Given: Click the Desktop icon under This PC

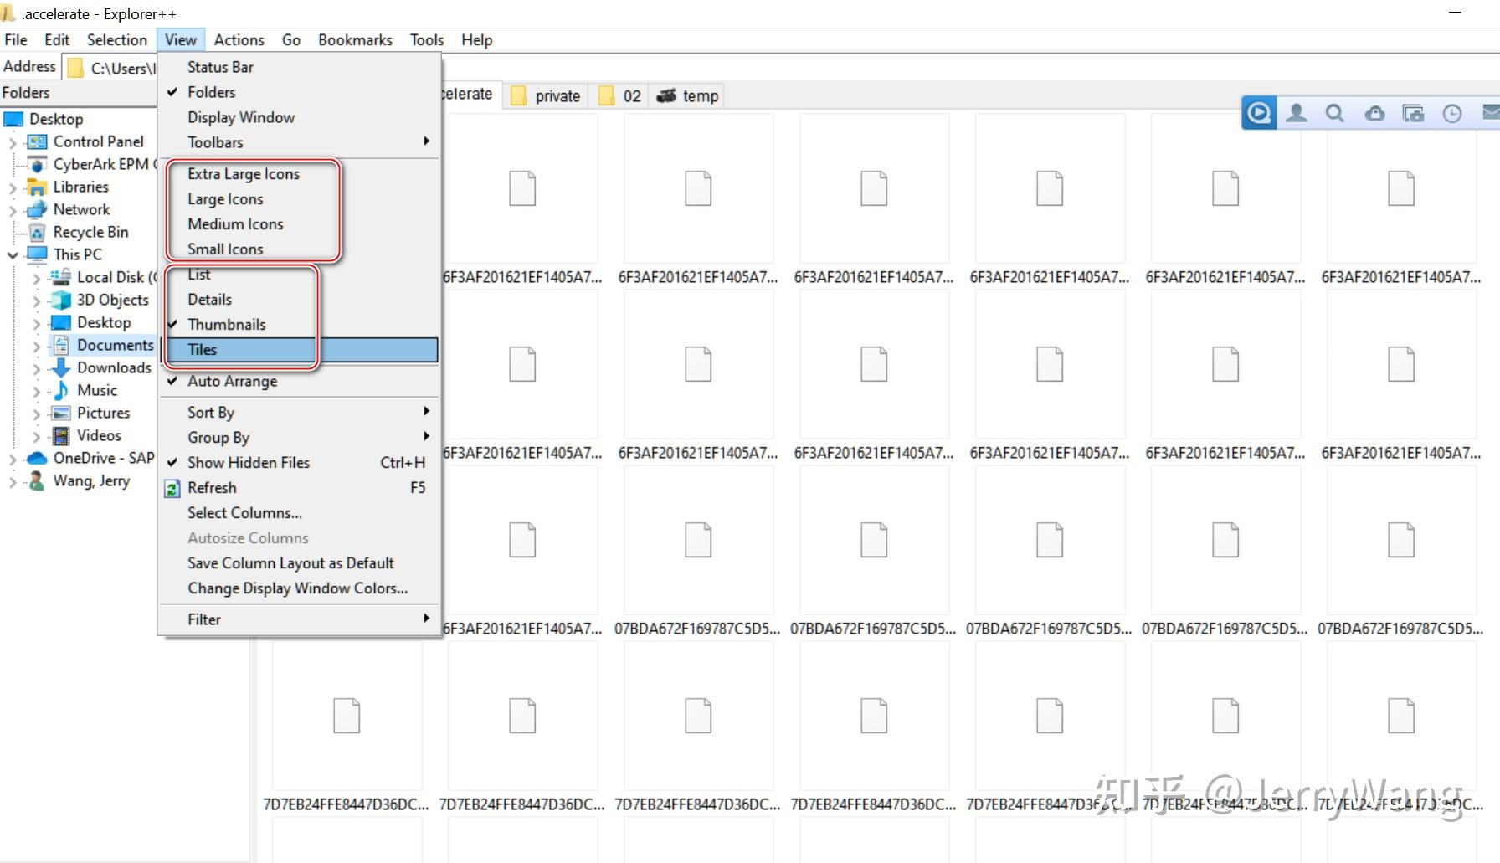Looking at the screenshot, I should point(61,322).
